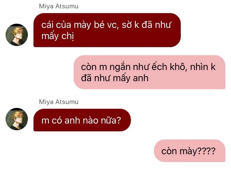Select the dark red bubble starting "cái của mày"
Screen dimensions: 231x169
(x=107, y=30)
